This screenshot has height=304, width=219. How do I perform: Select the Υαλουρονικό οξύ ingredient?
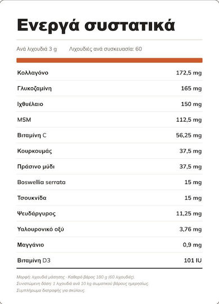(41, 229)
